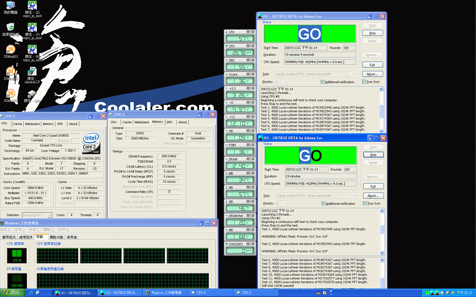The height and width of the screenshot is (297, 476).
Task: Close the MB temperature gadget
Action: pos(253,173)
